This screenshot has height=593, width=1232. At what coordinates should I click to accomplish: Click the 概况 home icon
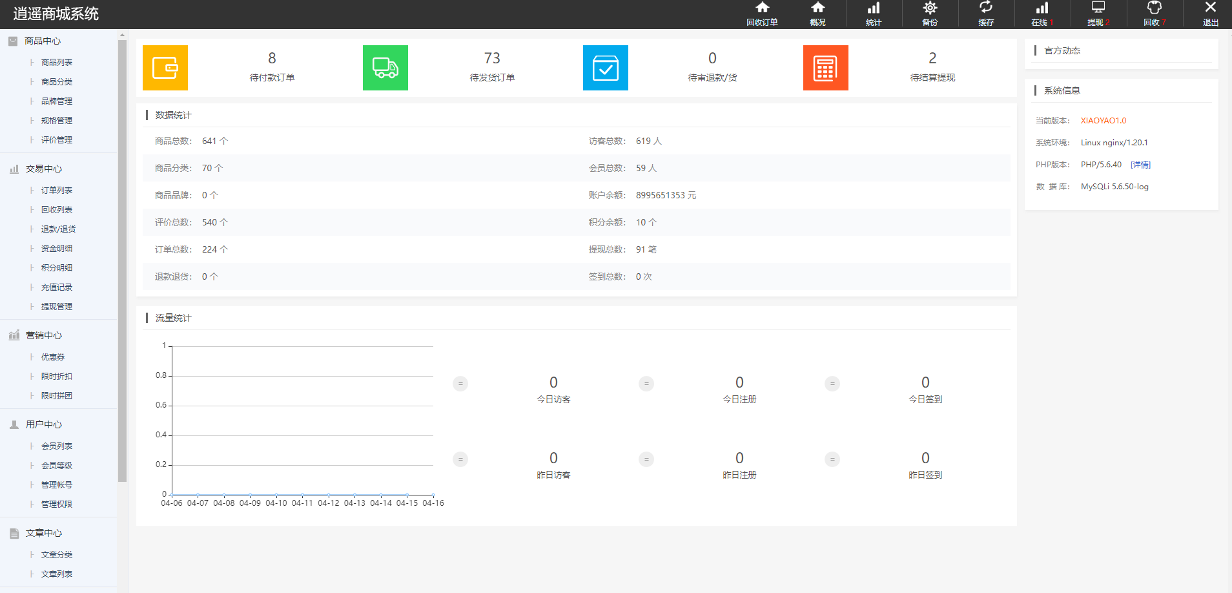coord(817,14)
